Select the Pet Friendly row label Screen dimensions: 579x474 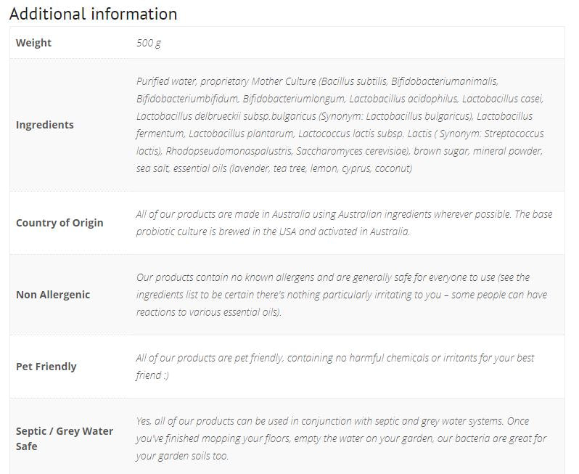click(x=46, y=367)
